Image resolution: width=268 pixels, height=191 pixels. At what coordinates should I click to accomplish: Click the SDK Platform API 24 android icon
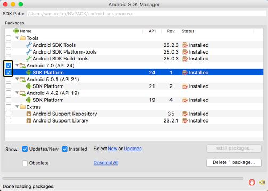coord(29,73)
